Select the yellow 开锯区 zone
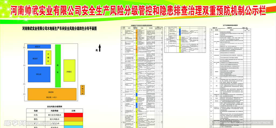Viewport: 276px width, 128px height. tap(69, 71)
